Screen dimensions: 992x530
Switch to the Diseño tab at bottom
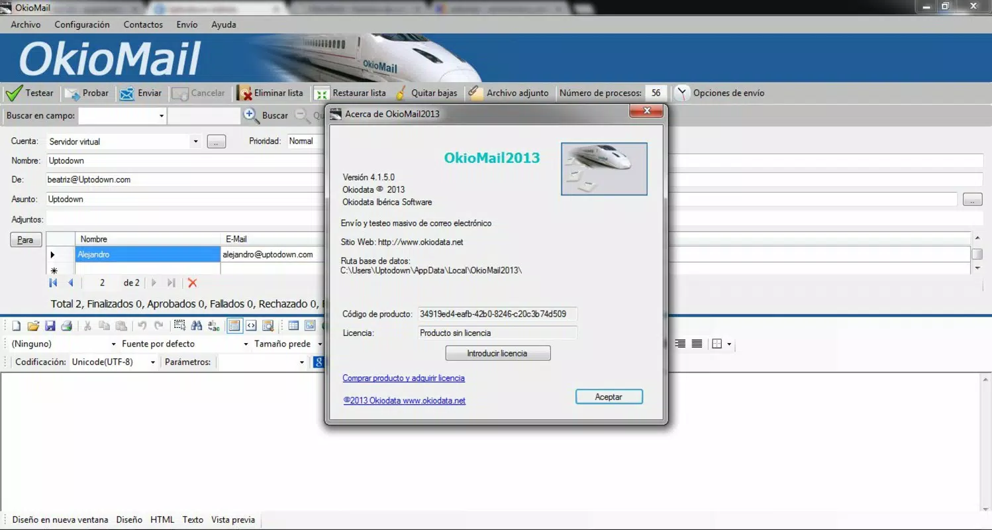point(129,520)
